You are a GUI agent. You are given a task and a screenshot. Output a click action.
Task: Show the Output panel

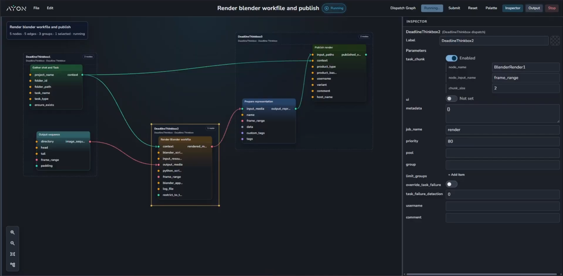pos(534,8)
